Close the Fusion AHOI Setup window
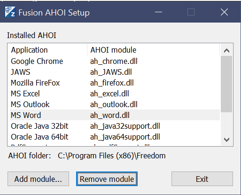This screenshot has height=195, width=241. (224, 12)
